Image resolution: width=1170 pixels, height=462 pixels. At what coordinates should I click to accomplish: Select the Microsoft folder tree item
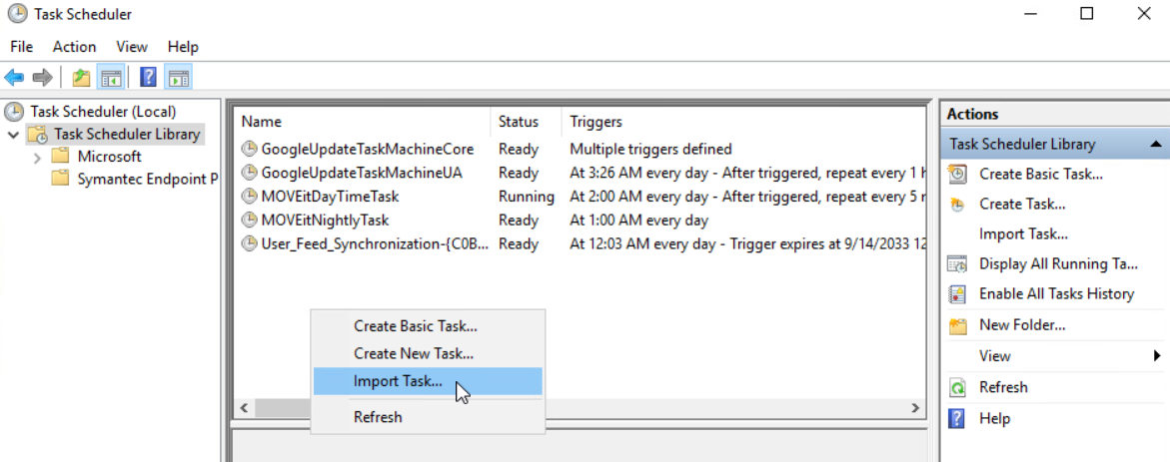pos(109,157)
